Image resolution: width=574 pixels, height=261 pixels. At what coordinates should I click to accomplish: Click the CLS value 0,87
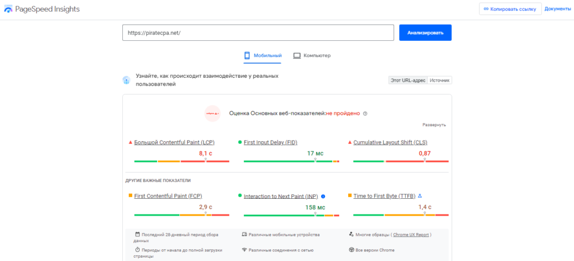coord(425,153)
